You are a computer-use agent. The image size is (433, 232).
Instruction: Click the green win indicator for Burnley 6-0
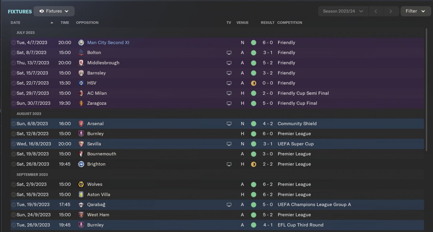[x=253, y=134]
